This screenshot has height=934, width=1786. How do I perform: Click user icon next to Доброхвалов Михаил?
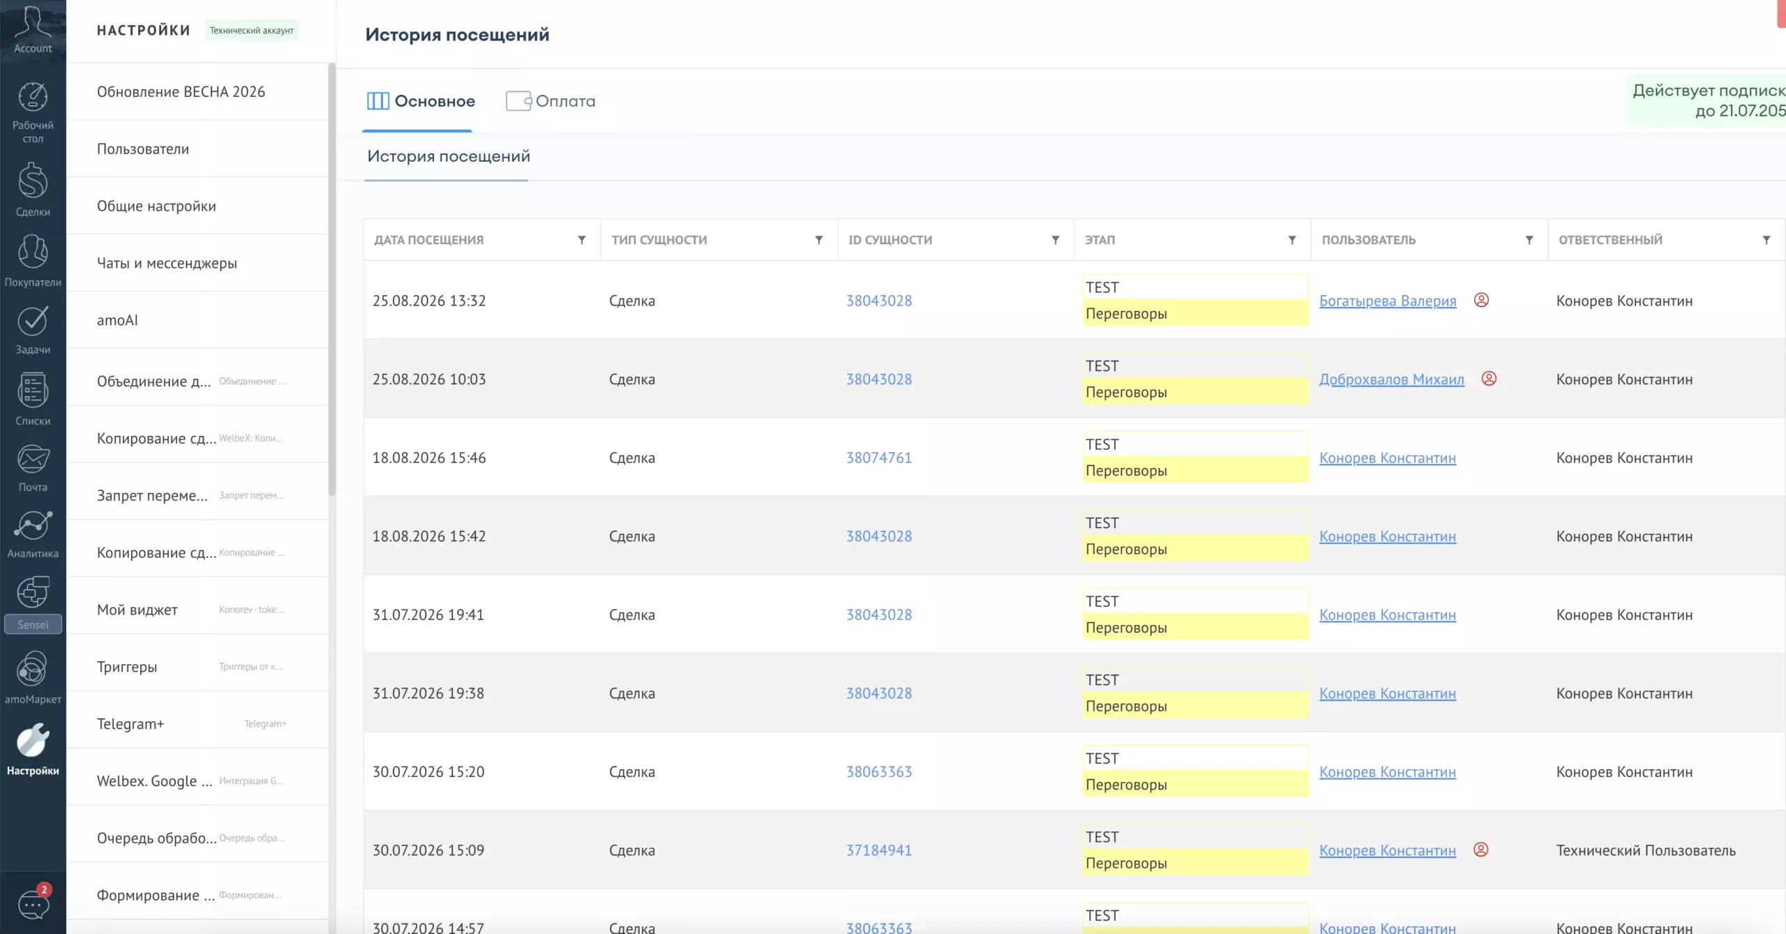pyautogui.click(x=1489, y=379)
